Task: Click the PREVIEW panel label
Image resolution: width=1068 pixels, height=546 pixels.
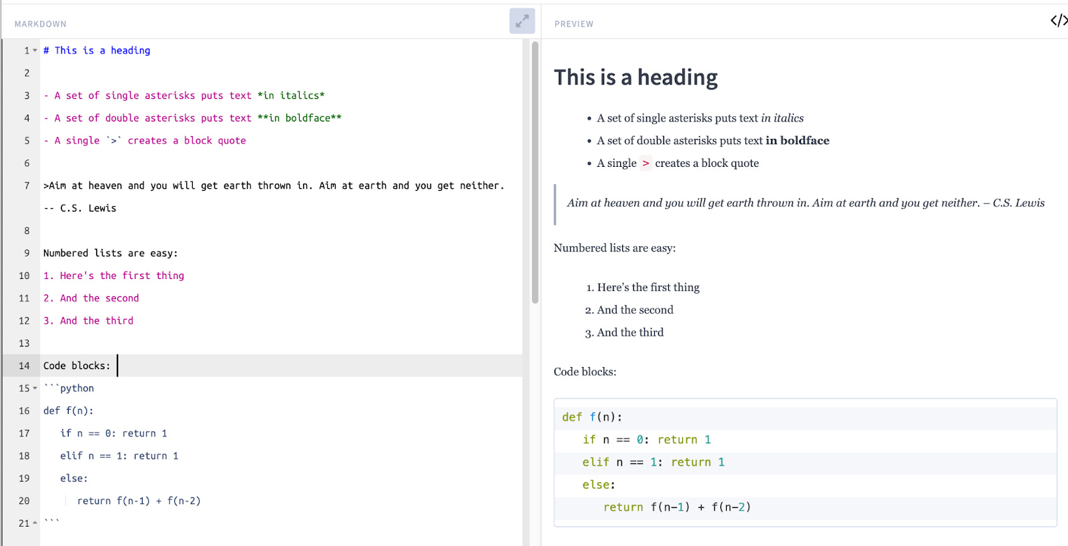Action: (x=574, y=24)
